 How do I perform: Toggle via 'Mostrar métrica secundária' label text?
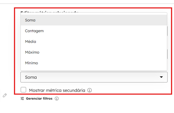(57, 90)
